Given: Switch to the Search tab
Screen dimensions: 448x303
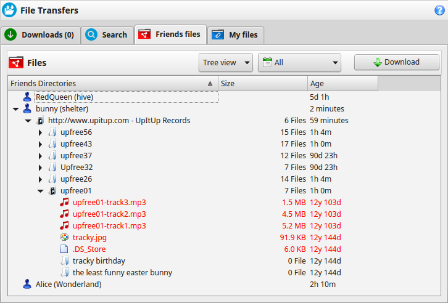Looking at the screenshot, I should [107, 34].
